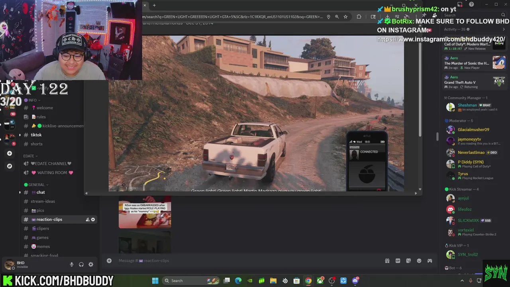510x287 pixels.
Task: Click Windows Start button
Action: 155,281
